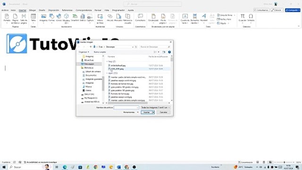Image resolution: width=302 pixels, height=170 pixels.
Task: Click the Fecha y hora button
Action: point(224,19)
